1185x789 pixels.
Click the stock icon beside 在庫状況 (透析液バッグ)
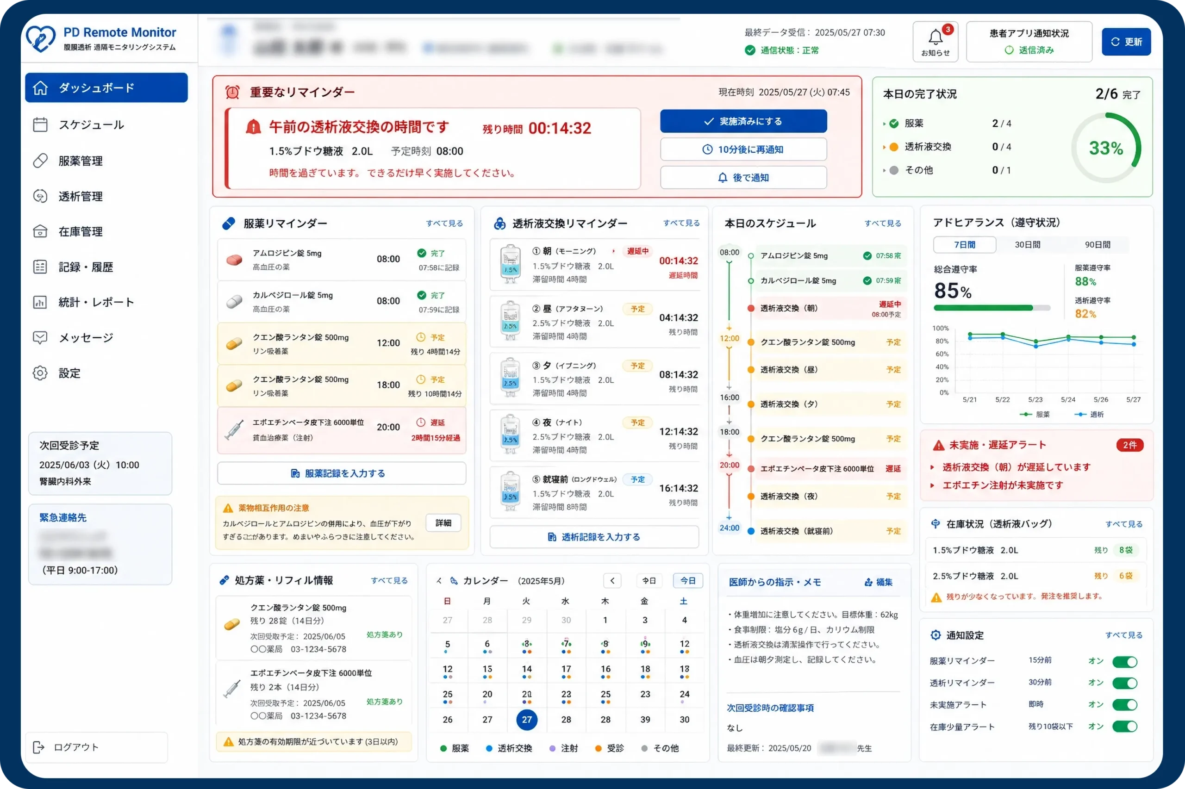936,524
